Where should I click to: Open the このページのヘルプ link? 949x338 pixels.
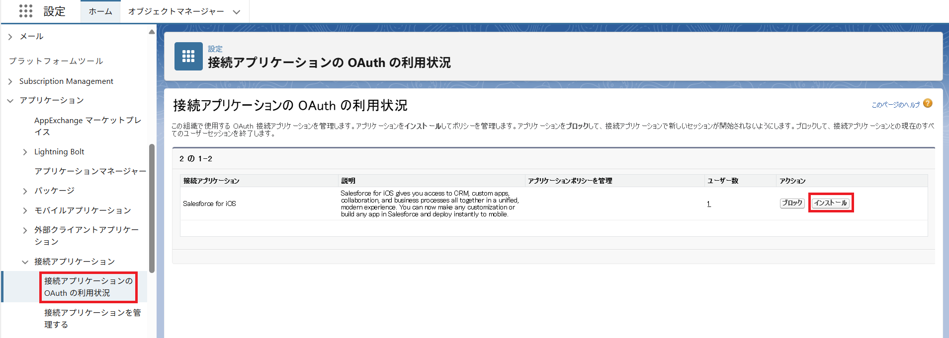pyautogui.click(x=895, y=105)
